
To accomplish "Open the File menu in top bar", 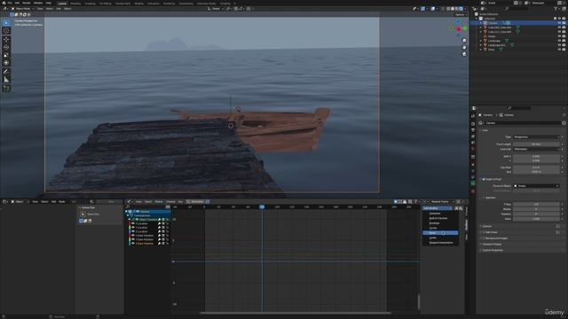I will coord(10,3).
